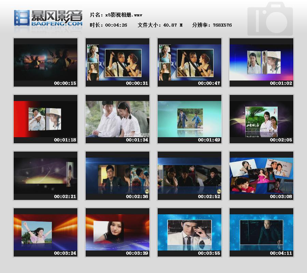
Task: Open the thumbnail at 00:00:15
Action: [x=45, y=62]
